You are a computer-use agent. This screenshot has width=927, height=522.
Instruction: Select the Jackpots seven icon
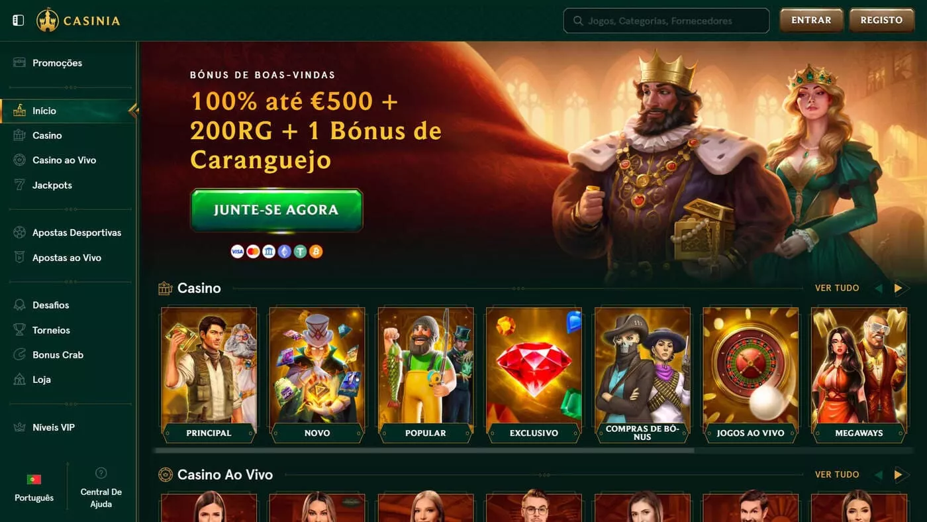click(19, 185)
